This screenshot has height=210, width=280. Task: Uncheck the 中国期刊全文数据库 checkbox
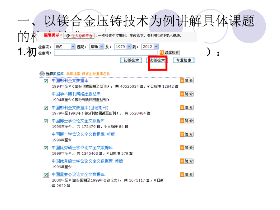point(46,81)
